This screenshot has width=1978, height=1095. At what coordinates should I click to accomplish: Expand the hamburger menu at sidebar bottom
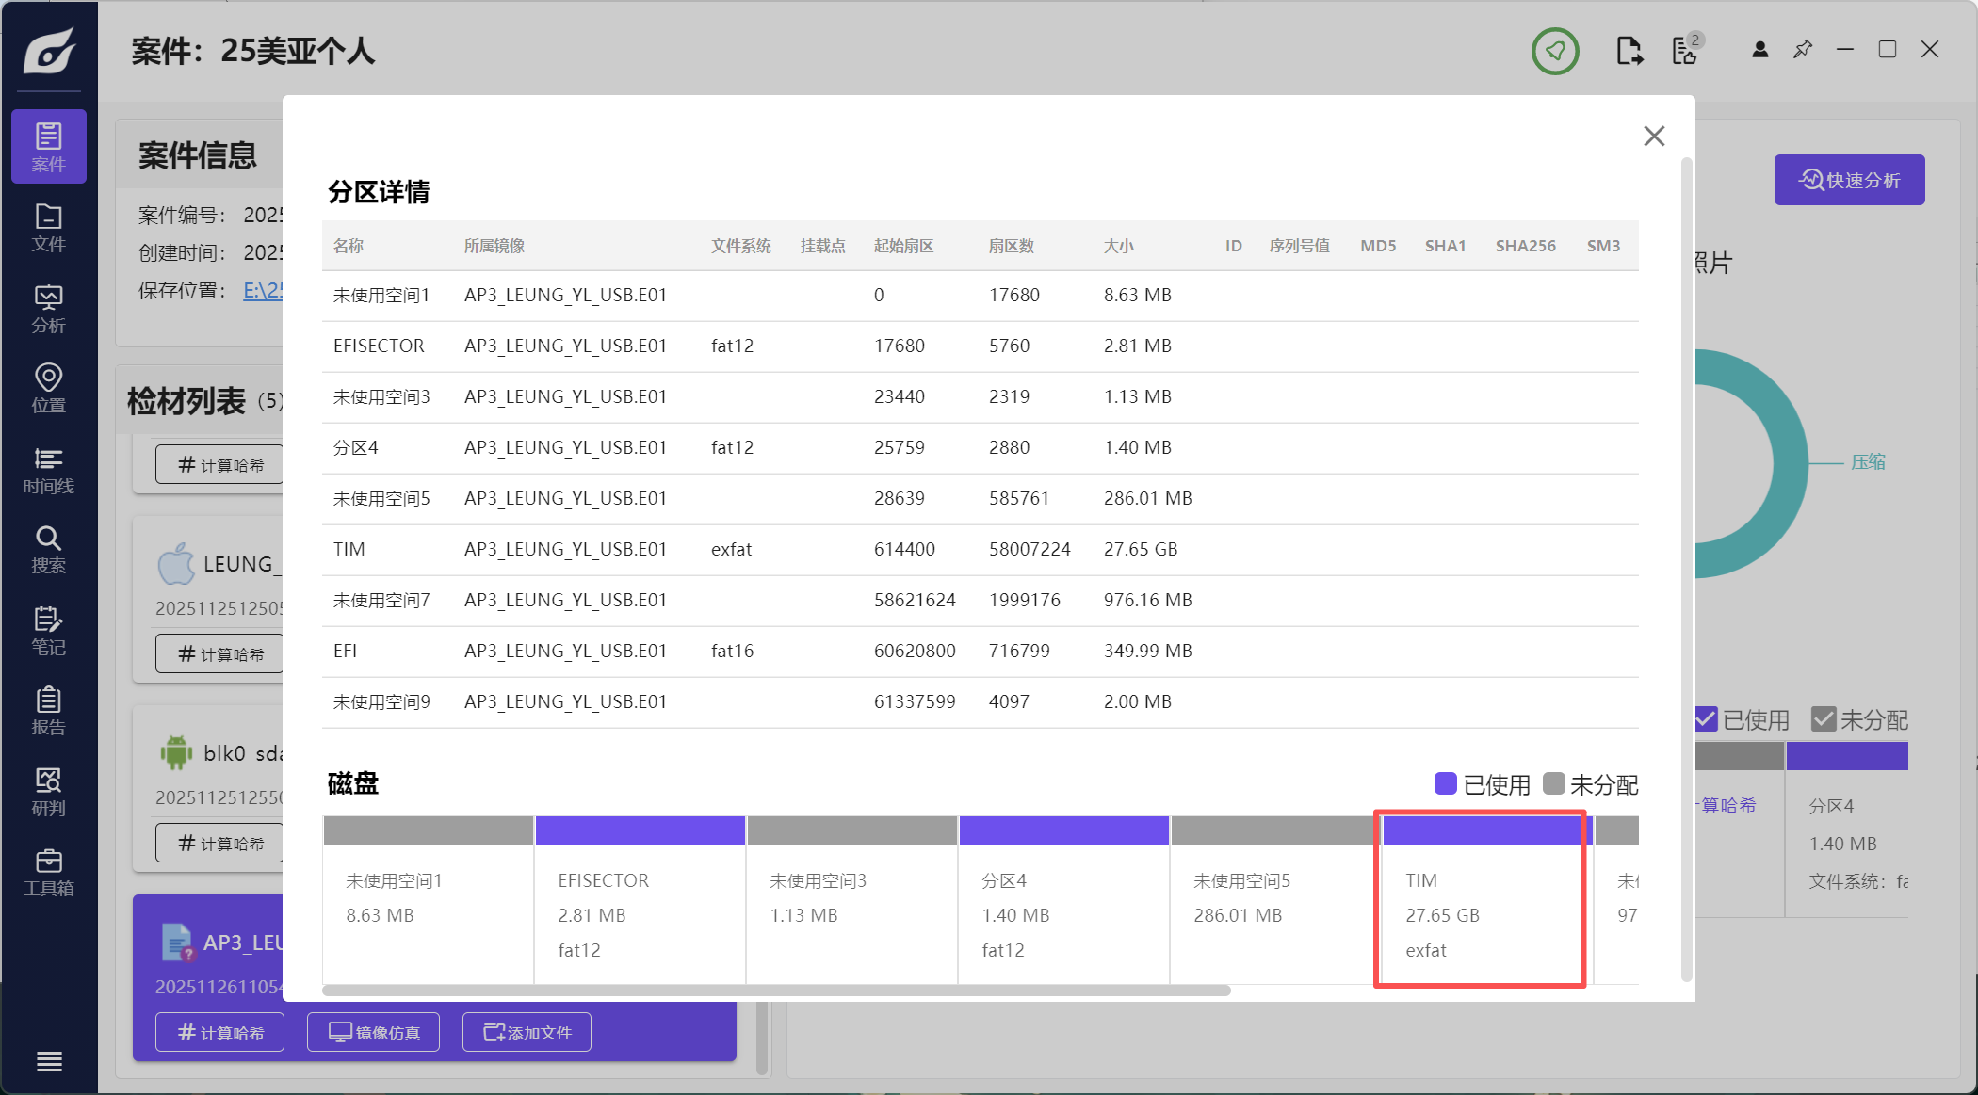point(49,1061)
